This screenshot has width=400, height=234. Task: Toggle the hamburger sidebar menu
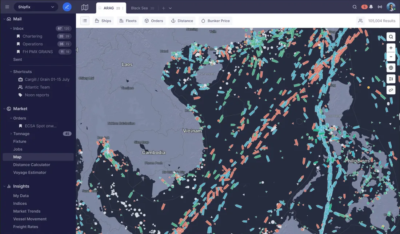(x=7, y=7)
